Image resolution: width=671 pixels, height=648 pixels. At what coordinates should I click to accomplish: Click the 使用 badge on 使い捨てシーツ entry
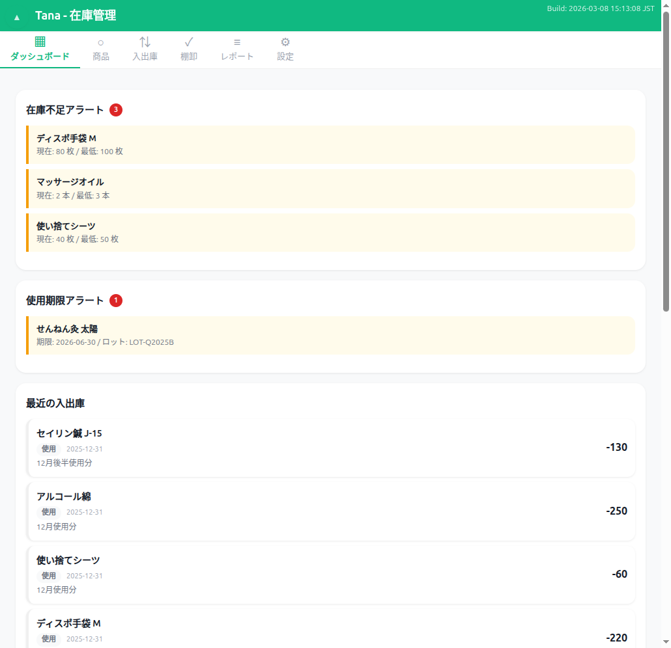click(x=48, y=575)
